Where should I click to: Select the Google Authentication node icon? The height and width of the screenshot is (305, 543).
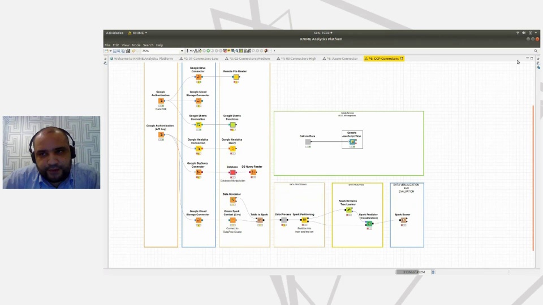(x=161, y=101)
